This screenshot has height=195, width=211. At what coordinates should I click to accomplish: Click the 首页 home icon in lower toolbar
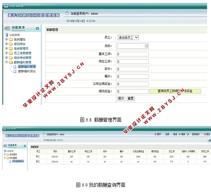pyautogui.click(x=156, y=134)
